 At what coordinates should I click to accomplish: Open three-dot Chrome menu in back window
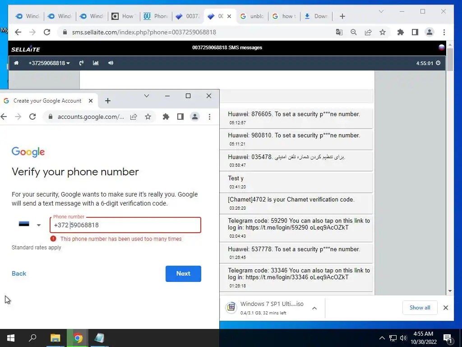pyautogui.click(x=444, y=32)
